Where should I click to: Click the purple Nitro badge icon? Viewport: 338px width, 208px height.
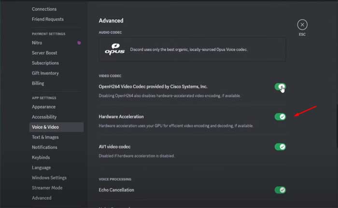79,43
